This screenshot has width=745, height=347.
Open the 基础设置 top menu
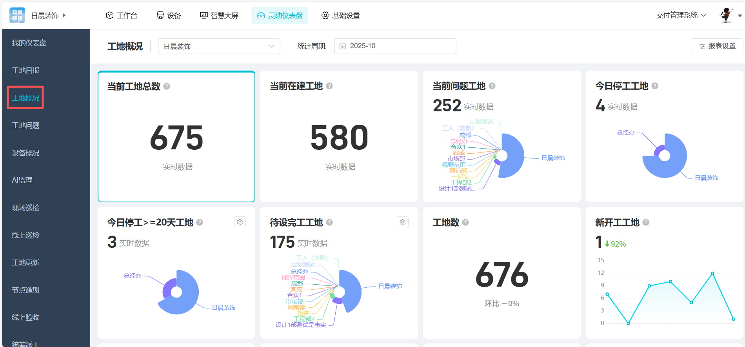pos(340,15)
